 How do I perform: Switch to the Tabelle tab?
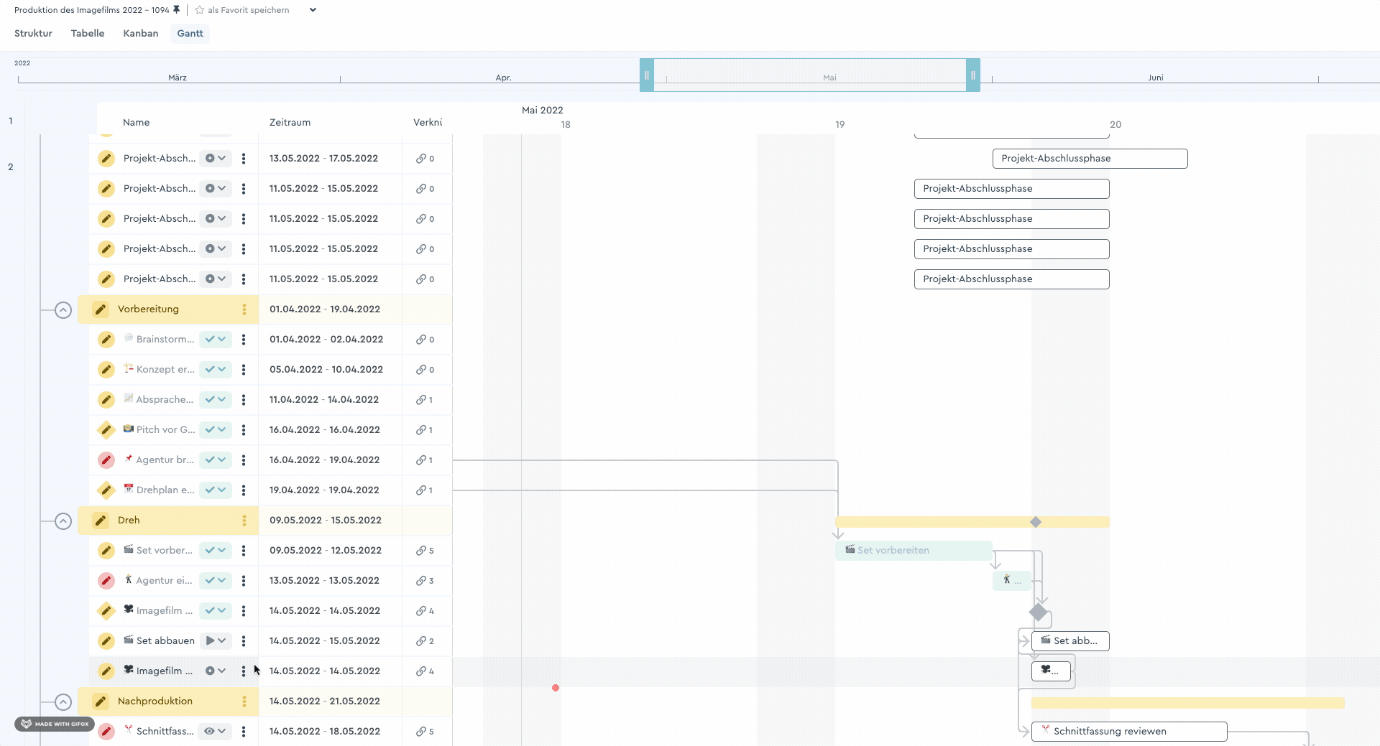pyautogui.click(x=88, y=34)
